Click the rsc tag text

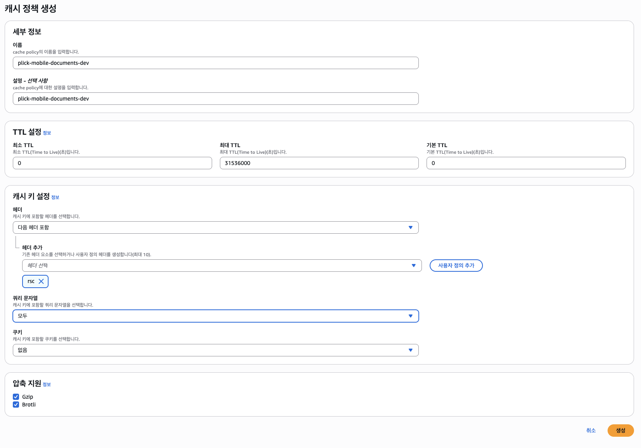click(31, 281)
